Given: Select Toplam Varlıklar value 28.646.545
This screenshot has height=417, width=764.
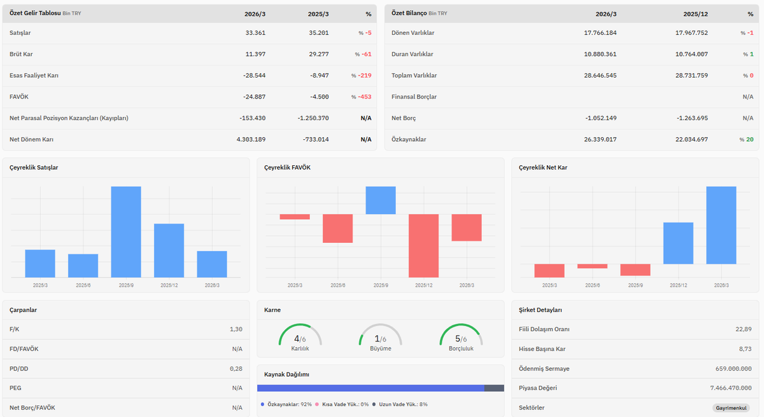Looking at the screenshot, I should tap(600, 76).
